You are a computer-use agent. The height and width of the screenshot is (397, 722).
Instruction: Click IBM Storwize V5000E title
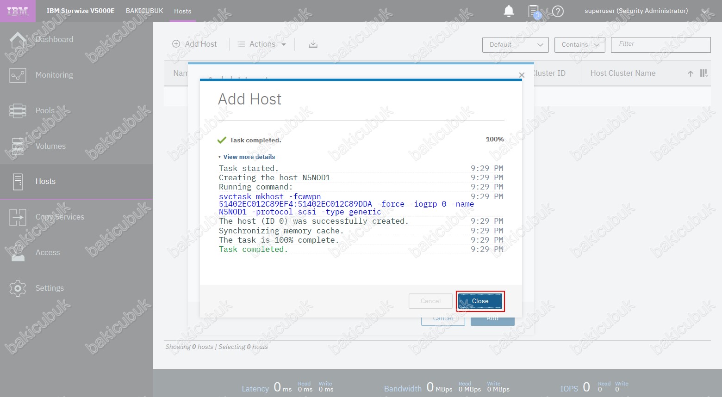point(81,11)
